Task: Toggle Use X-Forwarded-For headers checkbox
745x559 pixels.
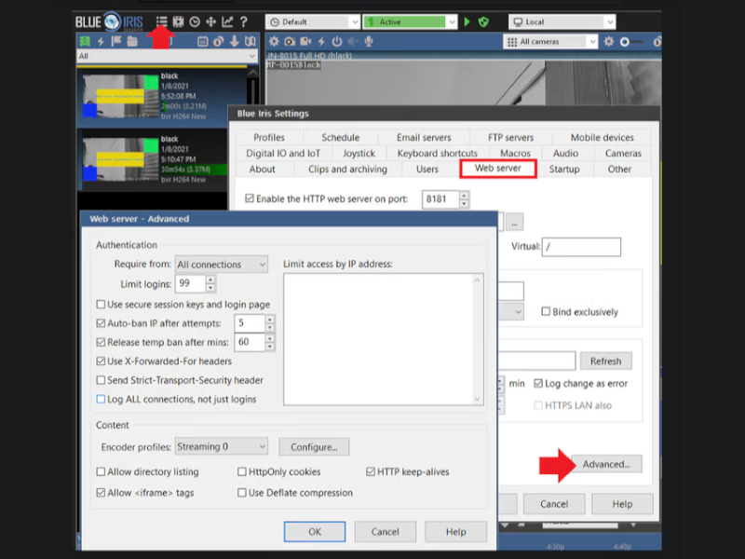Action: click(101, 361)
